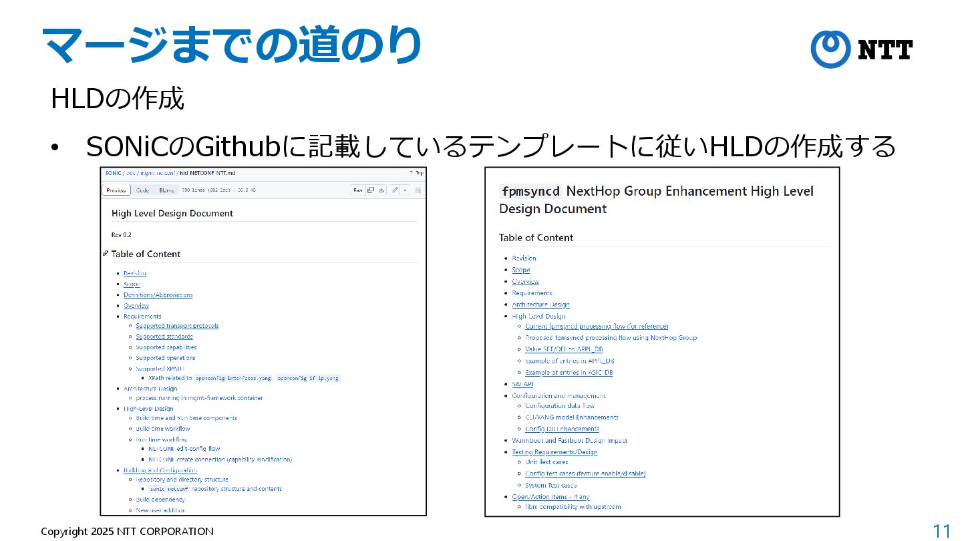Open Current fpmsyncd processing flow link
Screen dimensions: 962x541
pyautogui.click(x=597, y=327)
